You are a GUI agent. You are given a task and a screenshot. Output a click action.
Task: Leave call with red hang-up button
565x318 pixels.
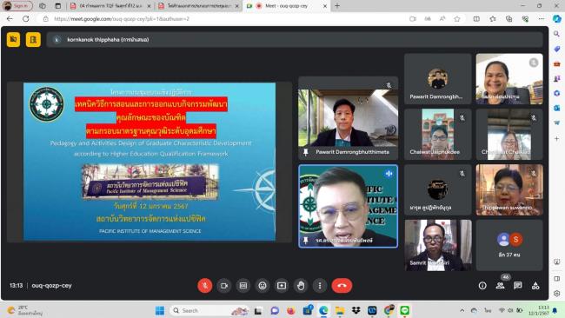[342, 286]
